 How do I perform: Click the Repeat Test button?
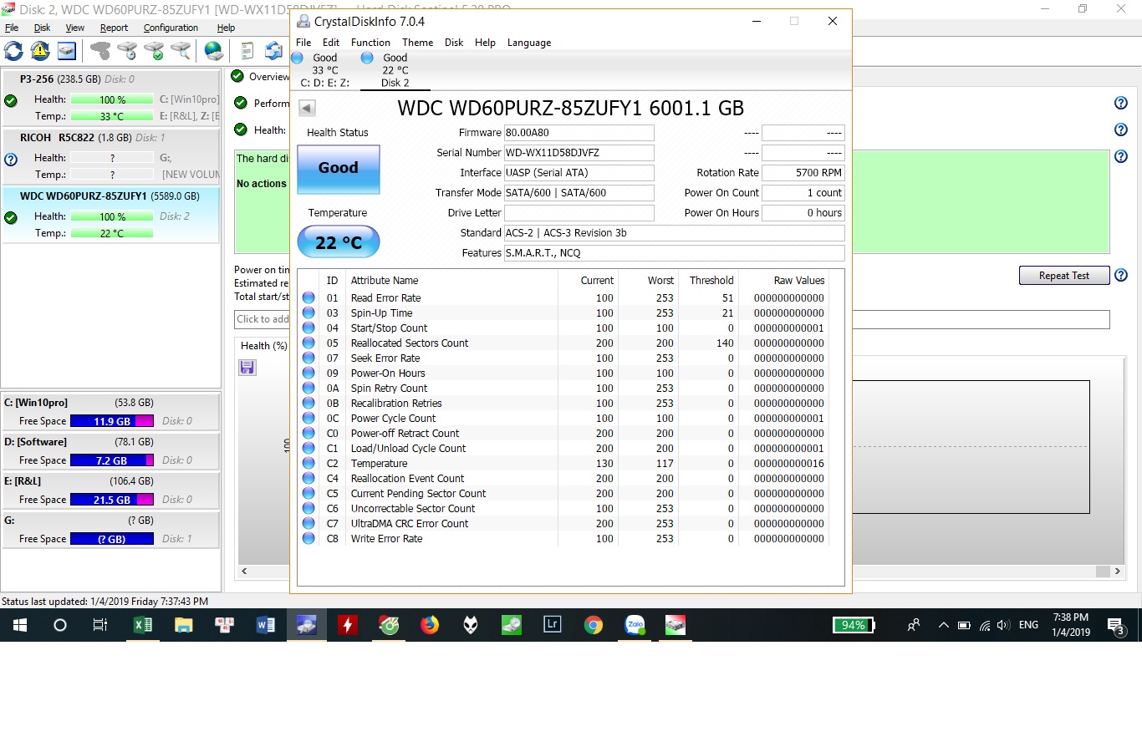[1064, 276]
